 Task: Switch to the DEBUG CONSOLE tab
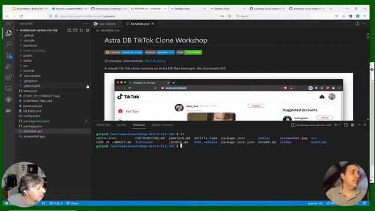coord(162,125)
